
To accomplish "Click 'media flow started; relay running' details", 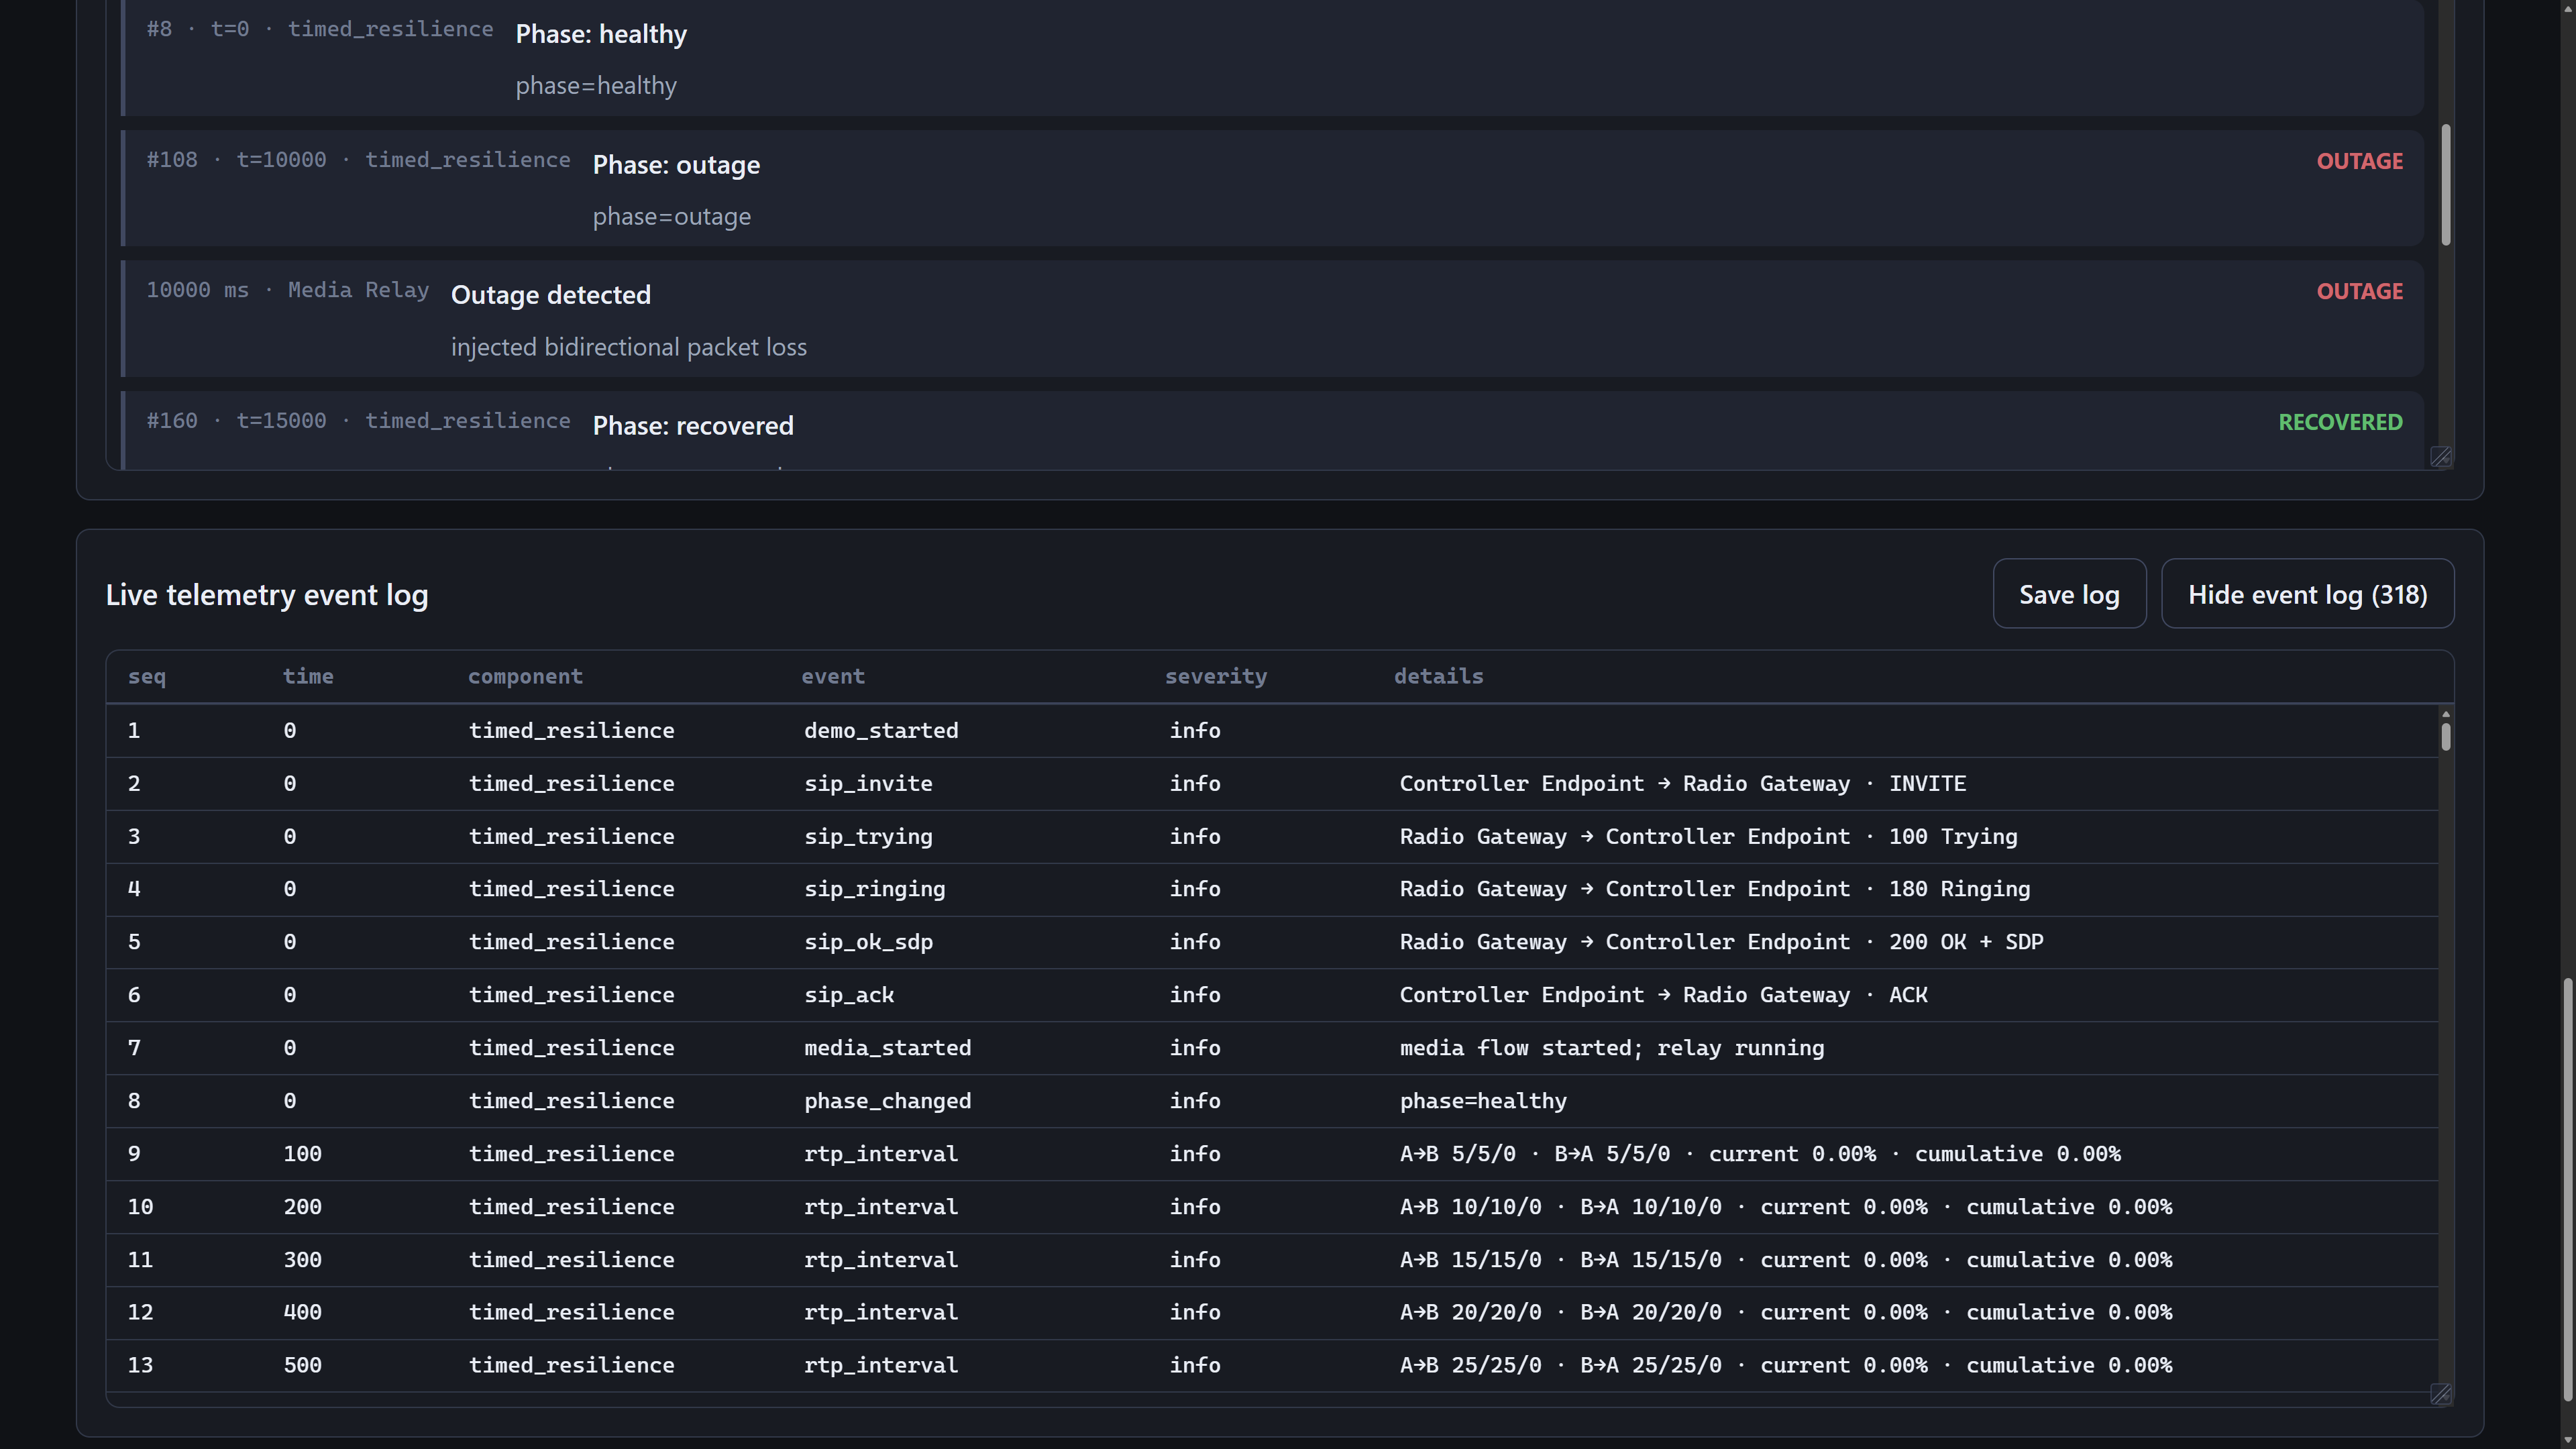I will click(x=1612, y=1048).
